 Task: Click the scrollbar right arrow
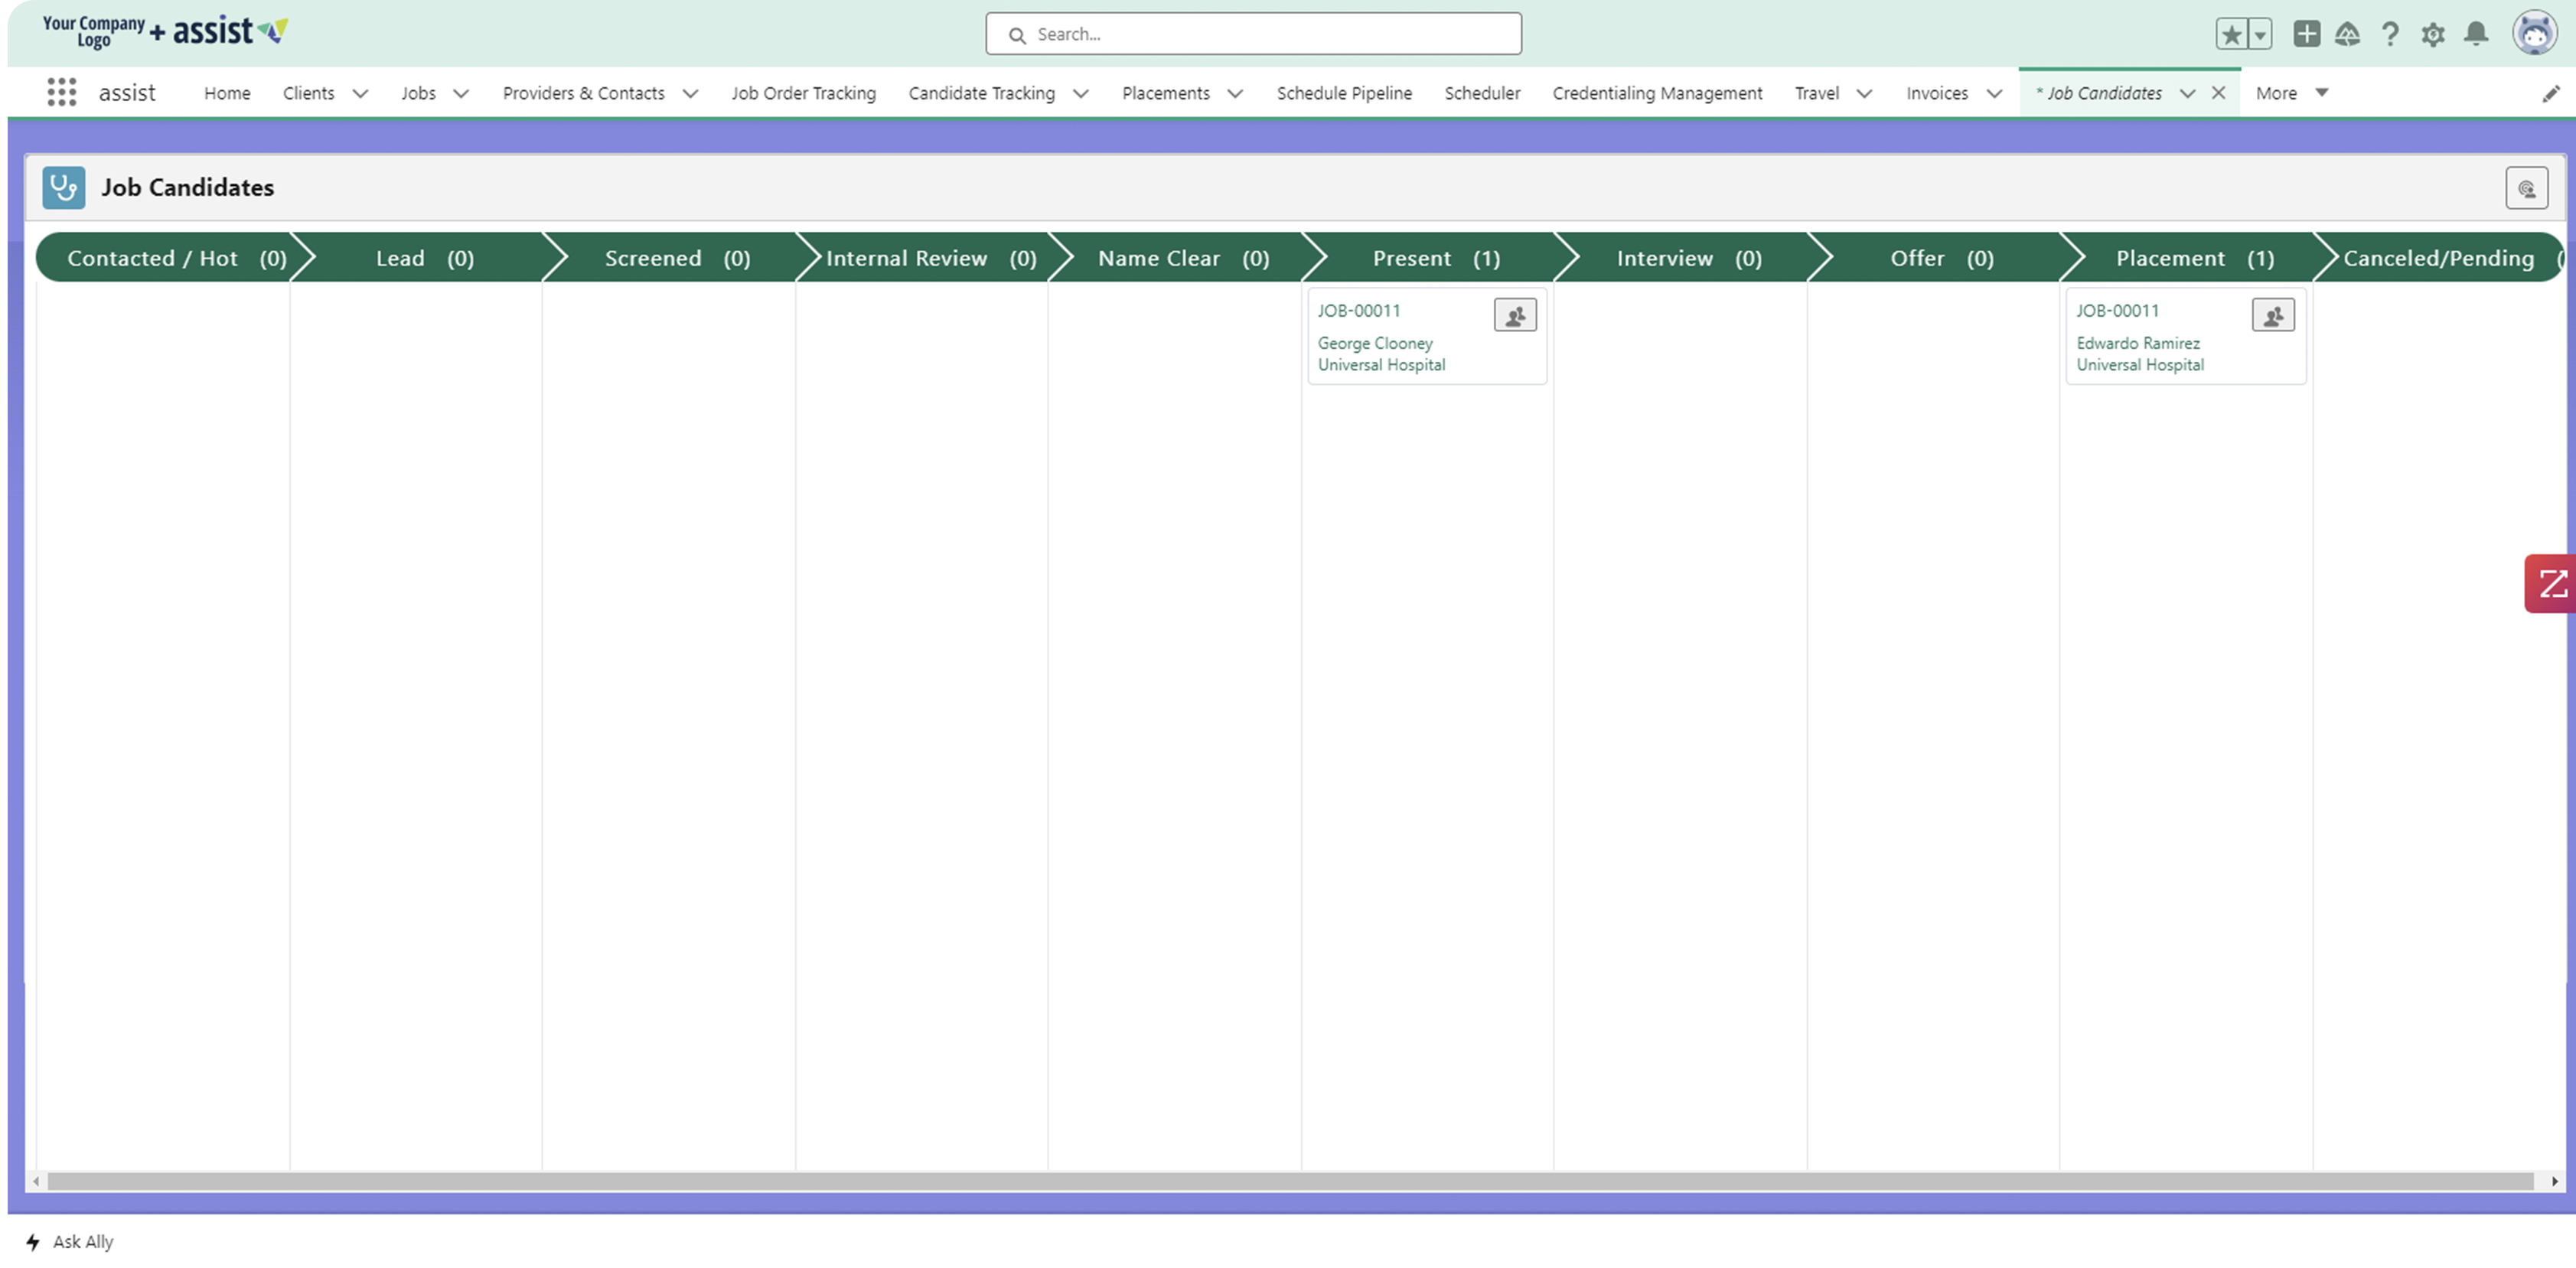(x=2554, y=1181)
